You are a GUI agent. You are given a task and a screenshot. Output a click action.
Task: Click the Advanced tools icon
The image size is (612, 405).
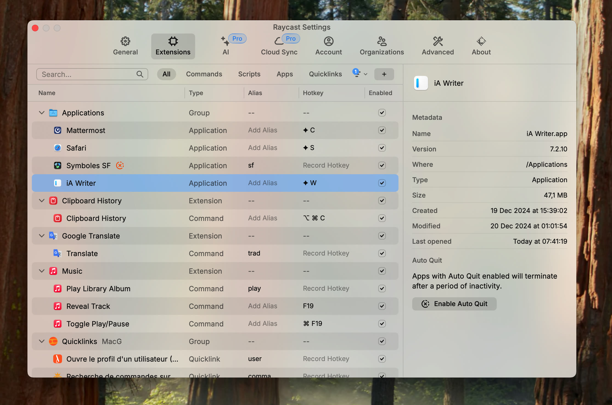[x=438, y=41]
